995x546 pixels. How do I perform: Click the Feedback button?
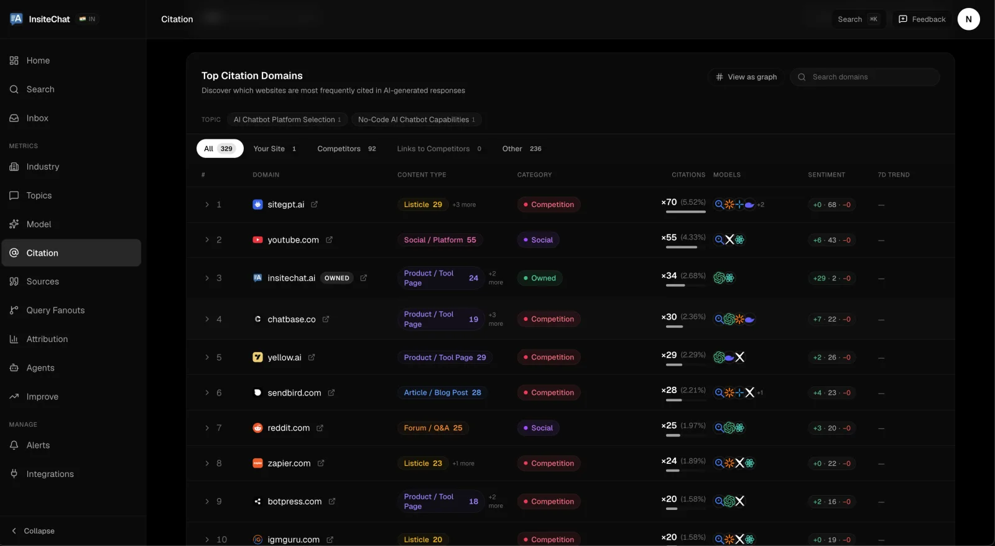click(x=922, y=19)
